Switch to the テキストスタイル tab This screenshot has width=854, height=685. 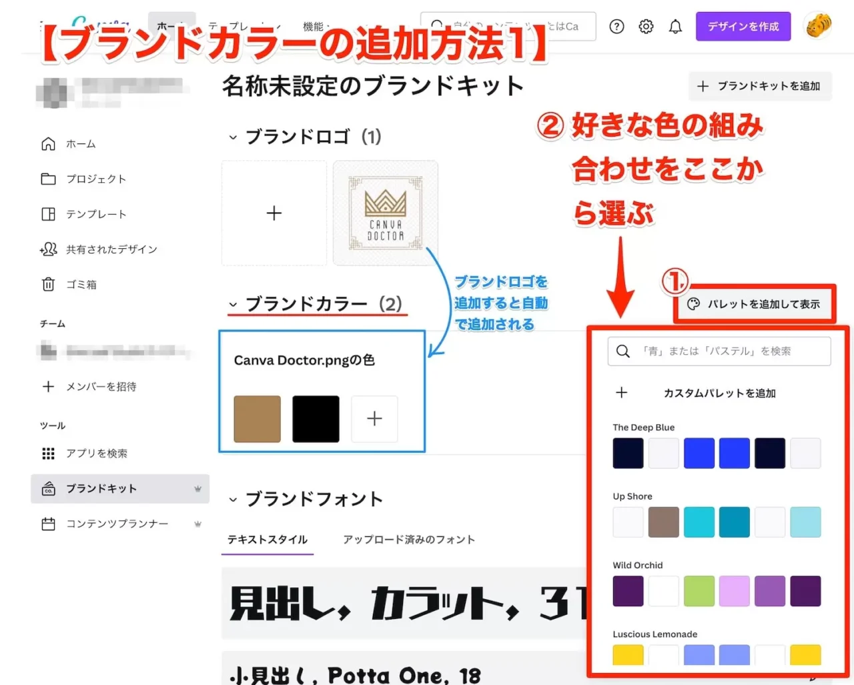tap(268, 540)
